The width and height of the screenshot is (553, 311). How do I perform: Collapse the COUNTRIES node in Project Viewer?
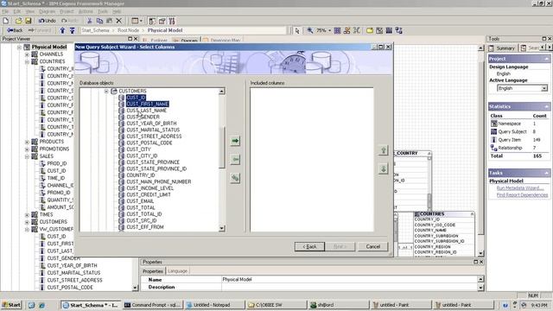[x=27, y=61]
